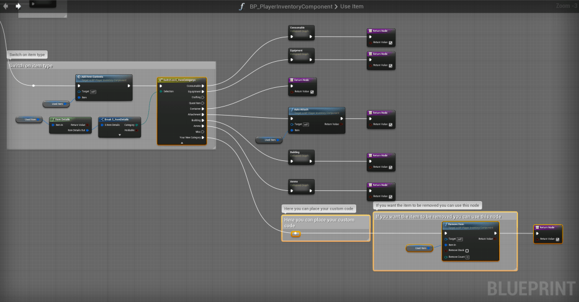The height and width of the screenshot is (302, 579).
Task: Click the Auto Attach function icon
Action: coord(291,110)
